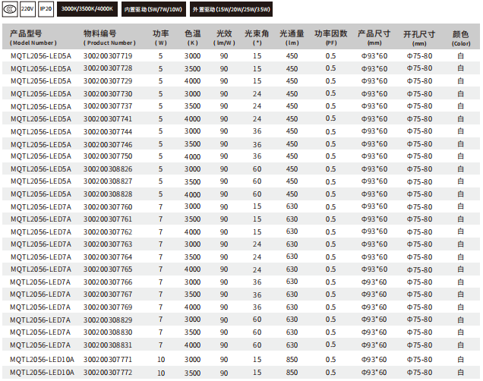Click beam angle 36 in row 300200307744
The height and width of the screenshot is (381, 483).
point(257,131)
